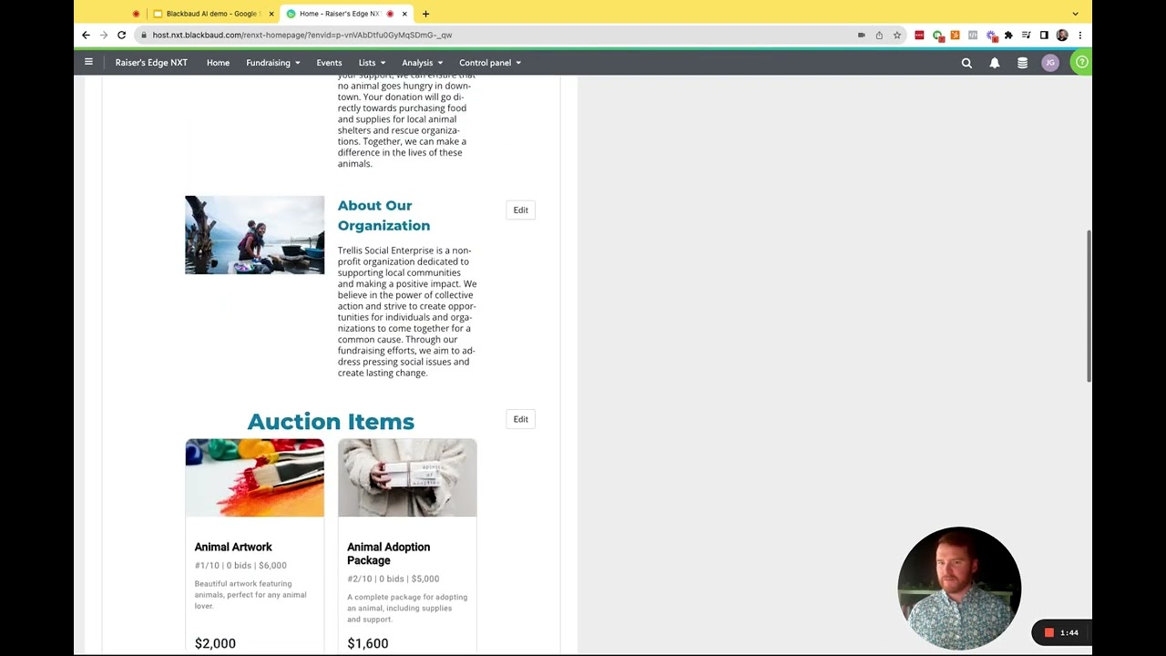The image size is (1166, 656).
Task: Click the About Our Organization heading
Action: (x=384, y=215)
